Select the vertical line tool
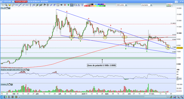 point(30,5)
